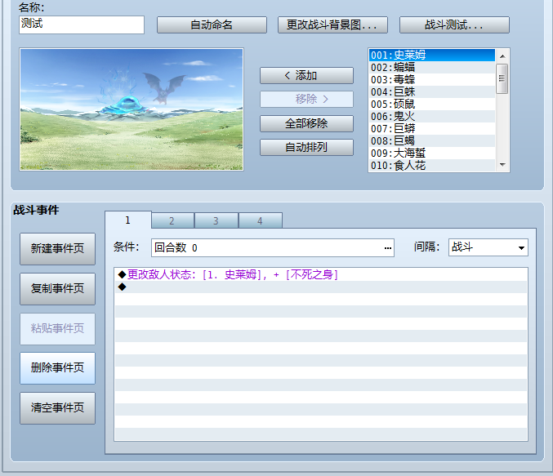This screenshot has height=476, width=553.
Task: Click 粘贴事件页 button
Action: (57, 328)
